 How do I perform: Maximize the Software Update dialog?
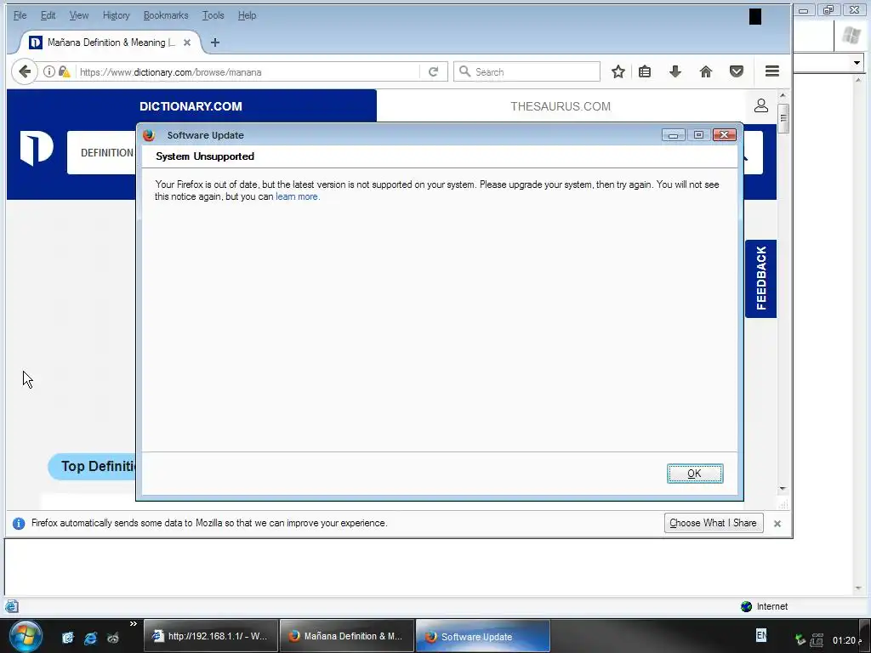pyautogui.click(x=698, y=135)
